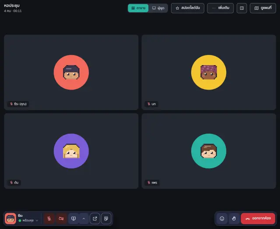Select the yellow avatar tile of นก
Viewport: 280px width, 229px height.
coord(209,73)
